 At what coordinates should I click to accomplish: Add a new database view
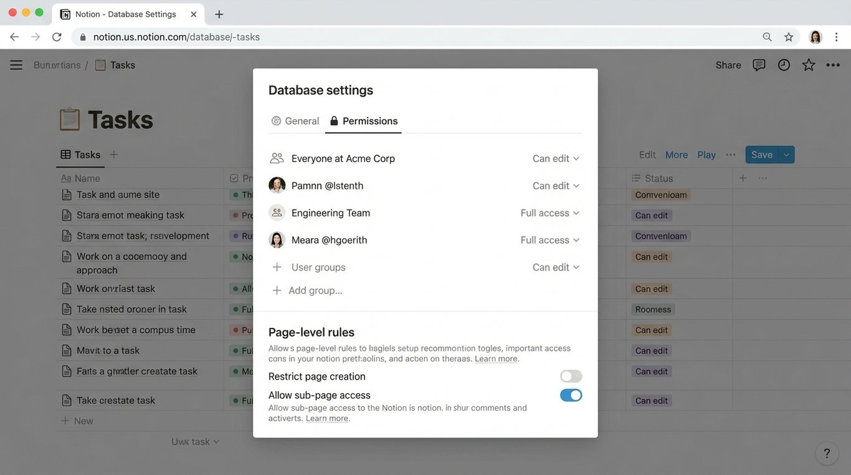pos(113,155)
